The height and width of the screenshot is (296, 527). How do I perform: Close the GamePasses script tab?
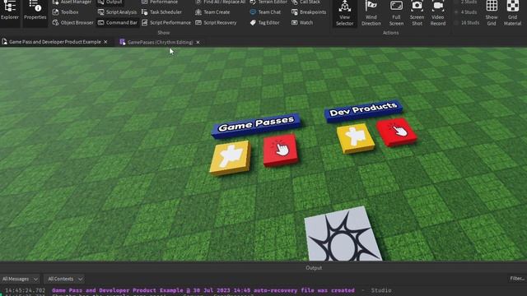(x=198, y=42)
